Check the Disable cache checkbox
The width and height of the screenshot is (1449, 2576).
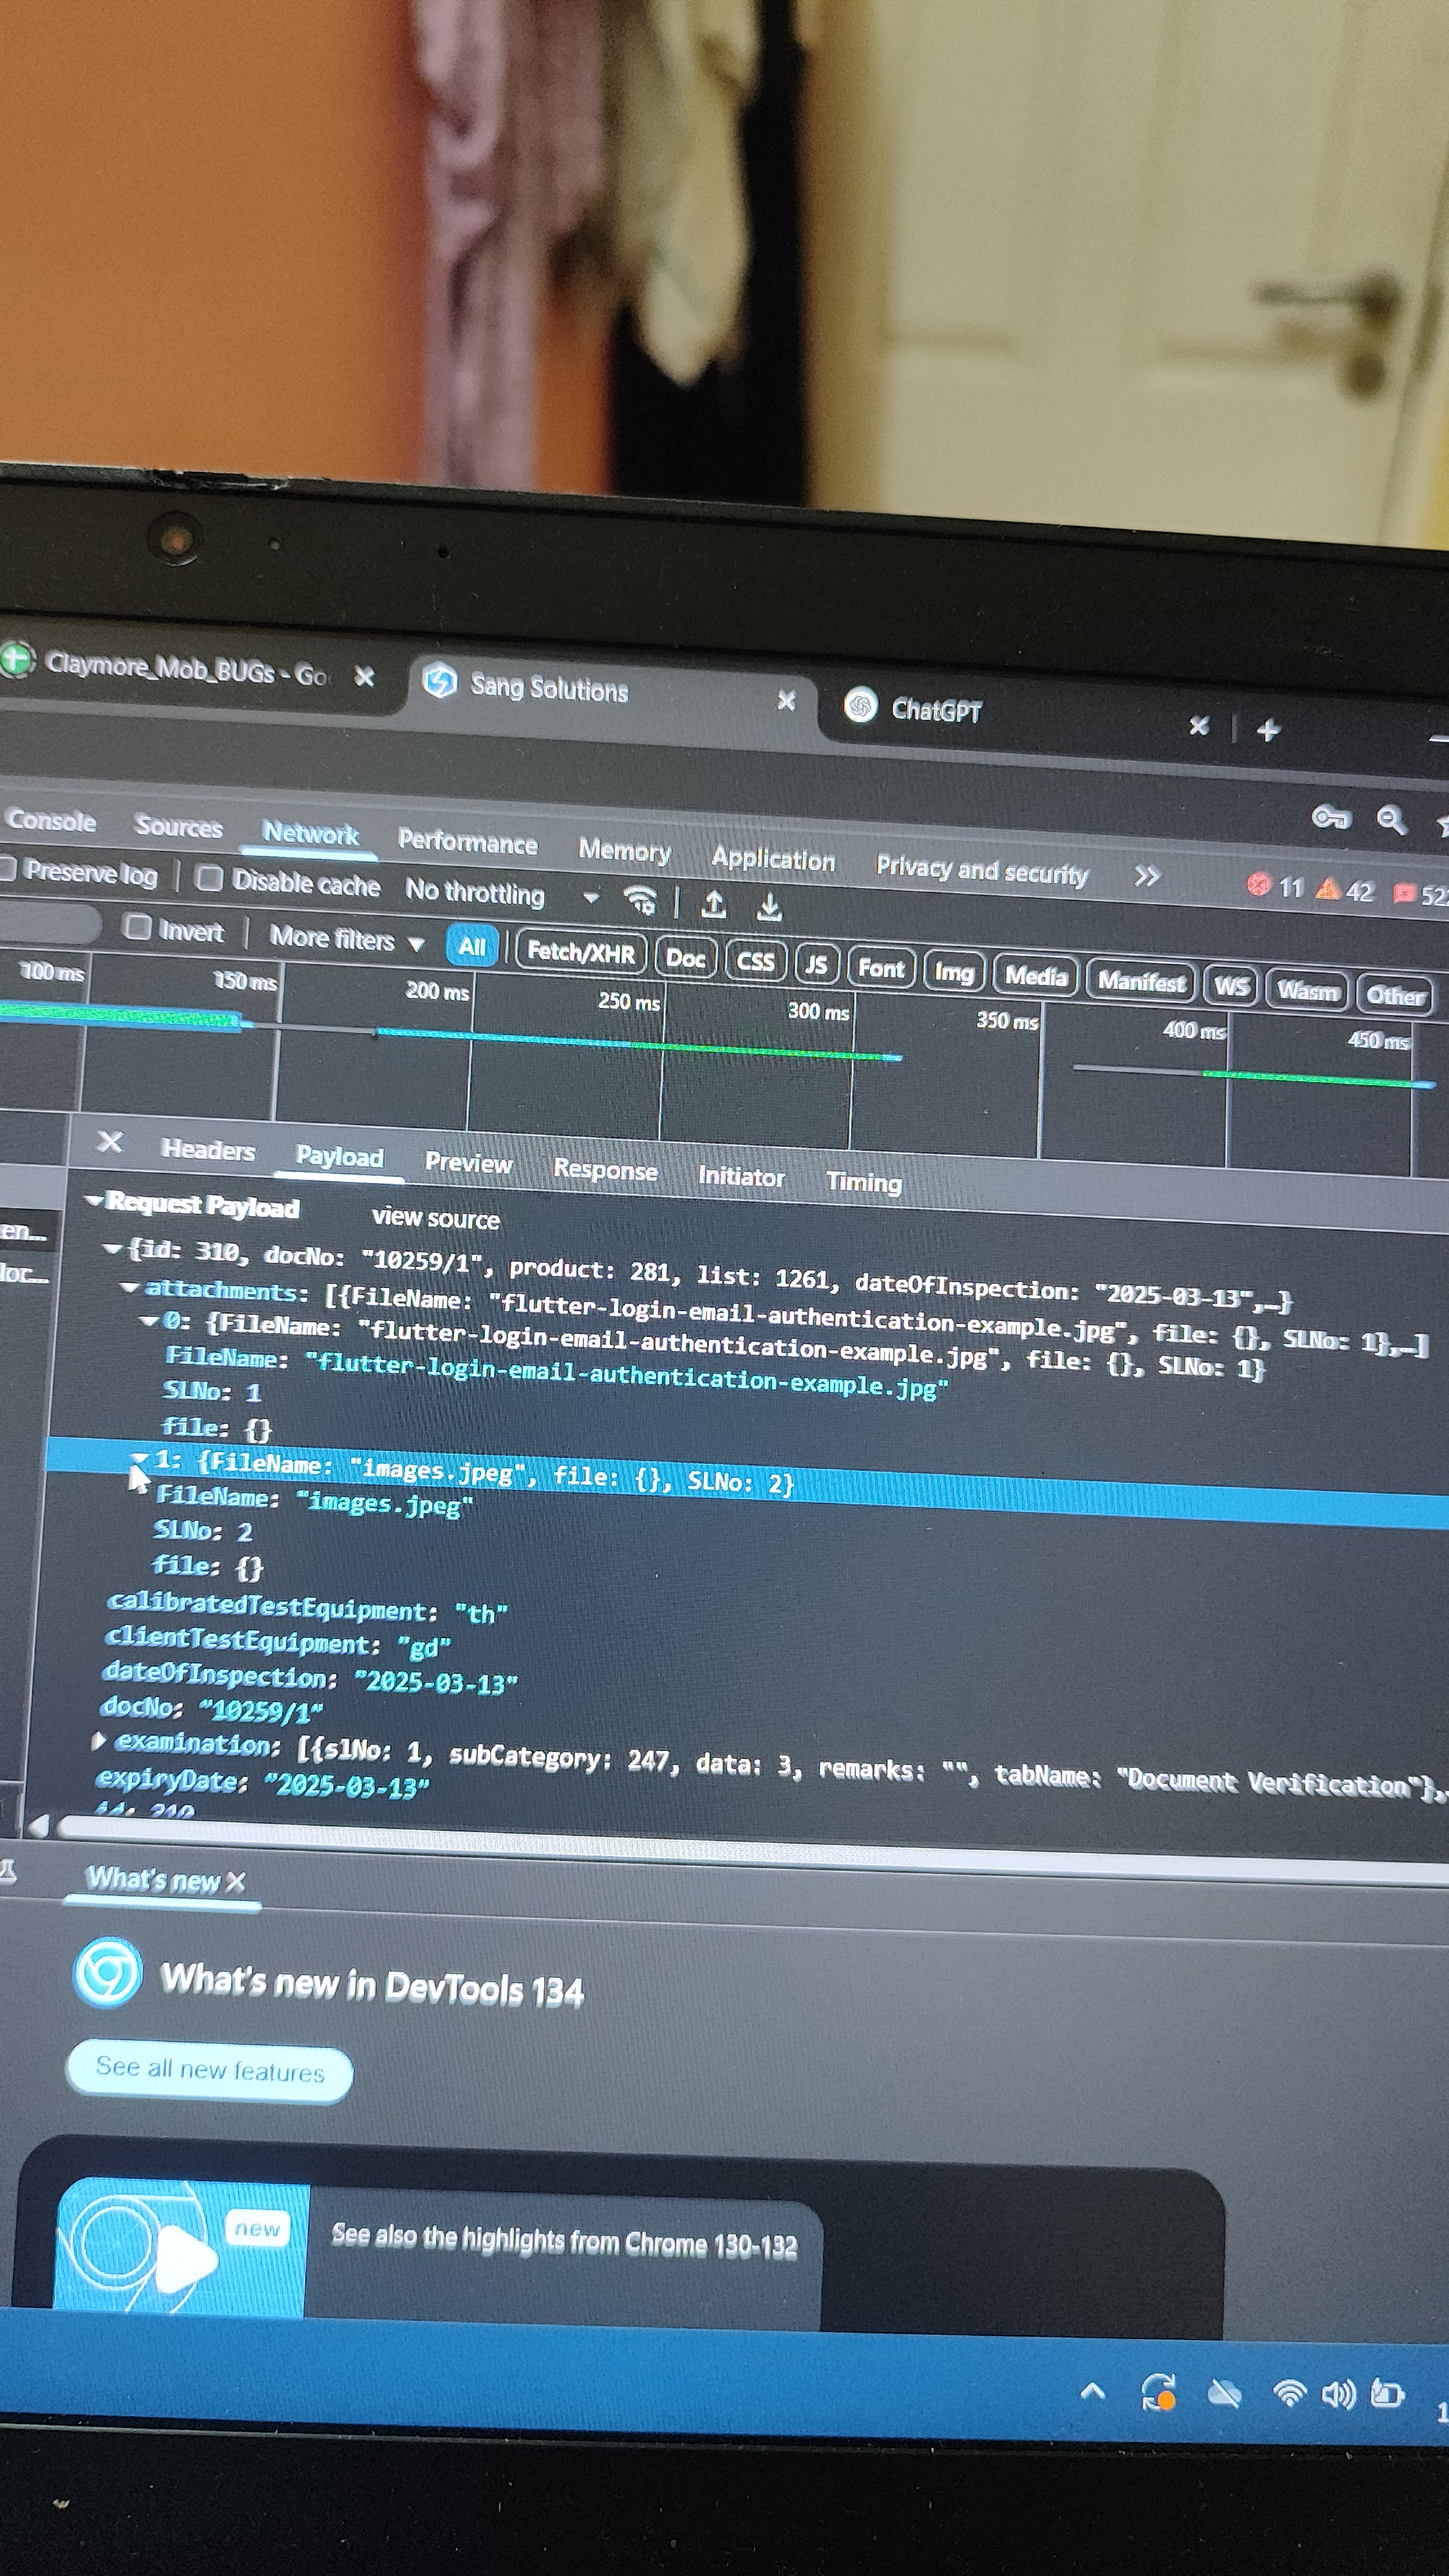coord(209,878)
